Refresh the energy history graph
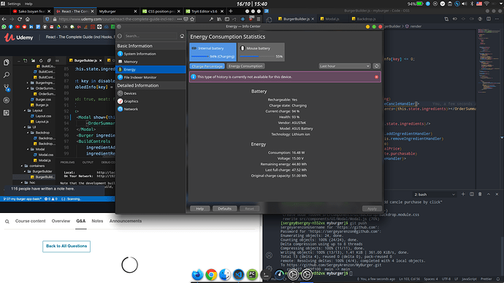The width and height of the screenshot is (504, 283). pos(376,66)
